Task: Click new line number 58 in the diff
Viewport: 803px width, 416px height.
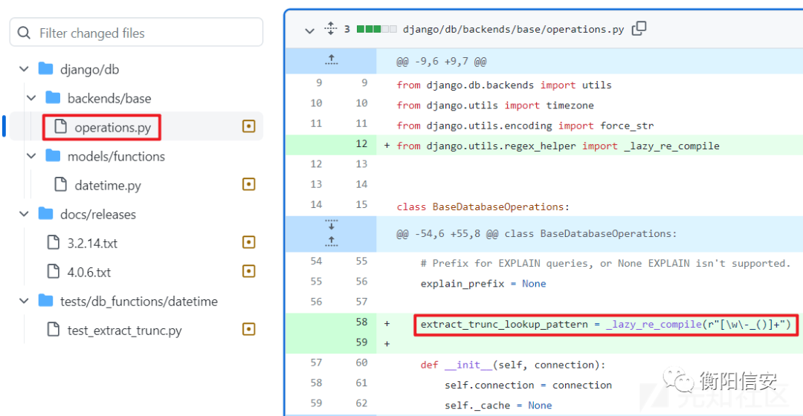Action: (361, 322)
